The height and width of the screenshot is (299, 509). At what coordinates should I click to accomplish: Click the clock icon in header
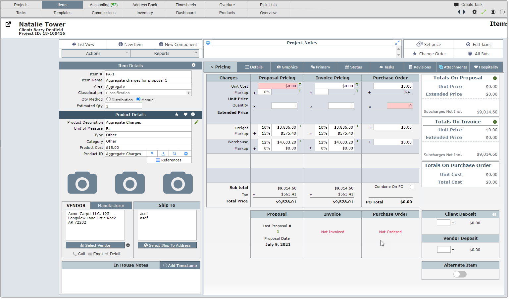pos(502,12)
